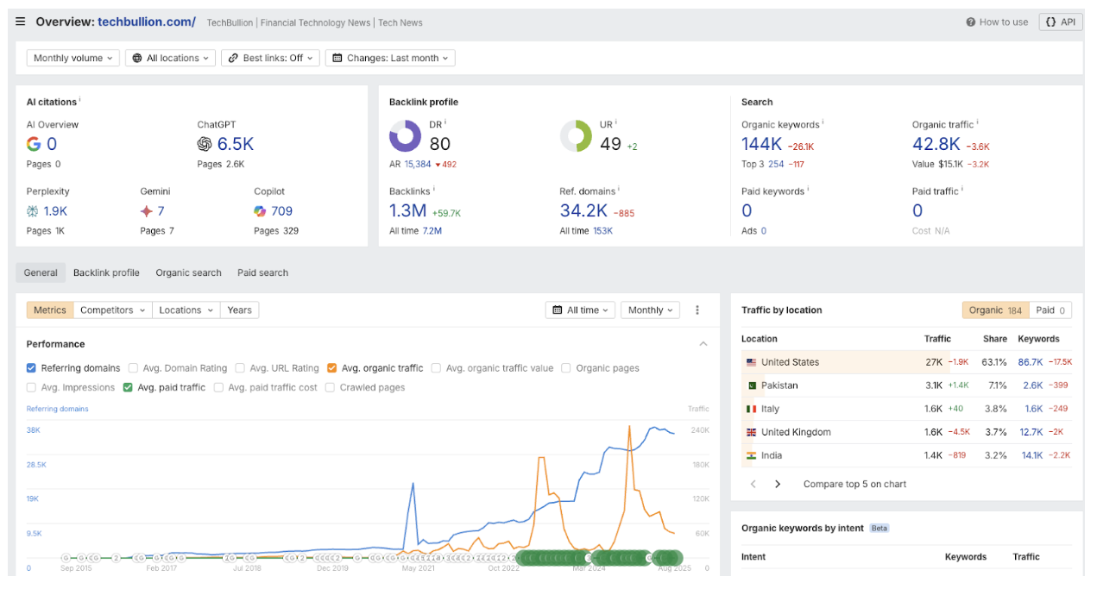Collapse the Performance section chevron

pyautogui.click(x=703, y=344)
